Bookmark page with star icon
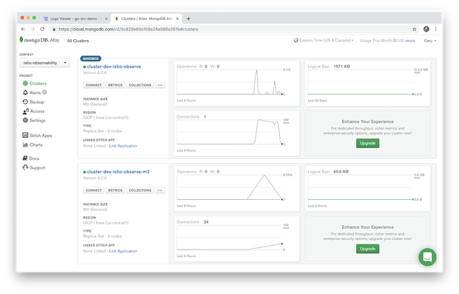The width and height of the screenshot is (459, 294). point(415,29)
